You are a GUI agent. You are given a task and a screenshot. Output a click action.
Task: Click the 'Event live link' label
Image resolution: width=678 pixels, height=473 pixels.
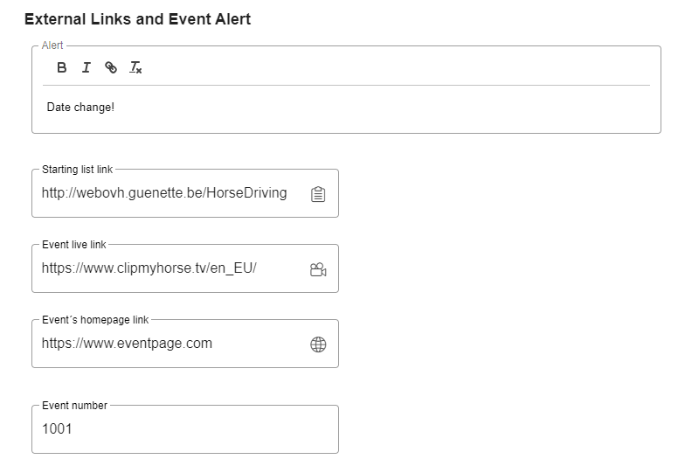click(74, 244)
